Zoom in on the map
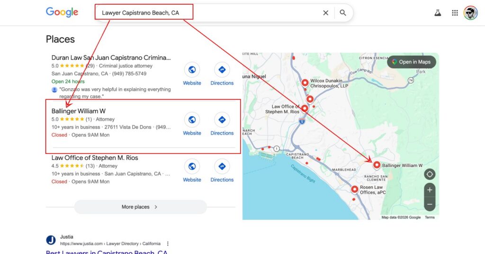 click(x=430, y=190)
